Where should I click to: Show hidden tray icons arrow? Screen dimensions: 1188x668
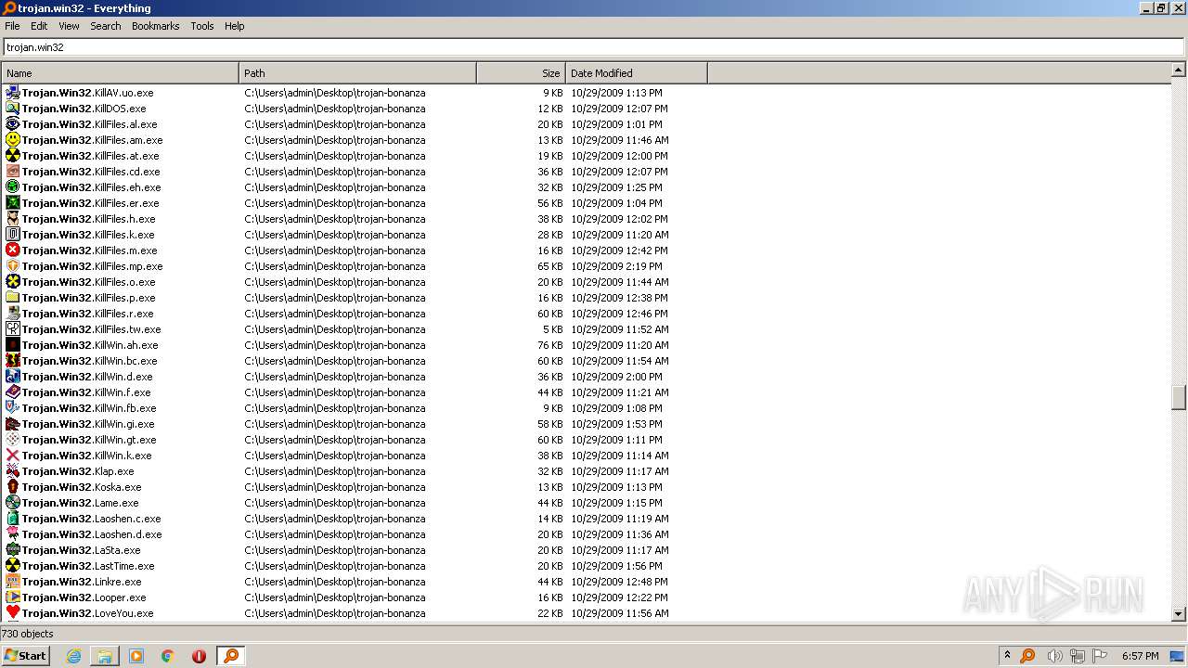(x=1007, y=655)
